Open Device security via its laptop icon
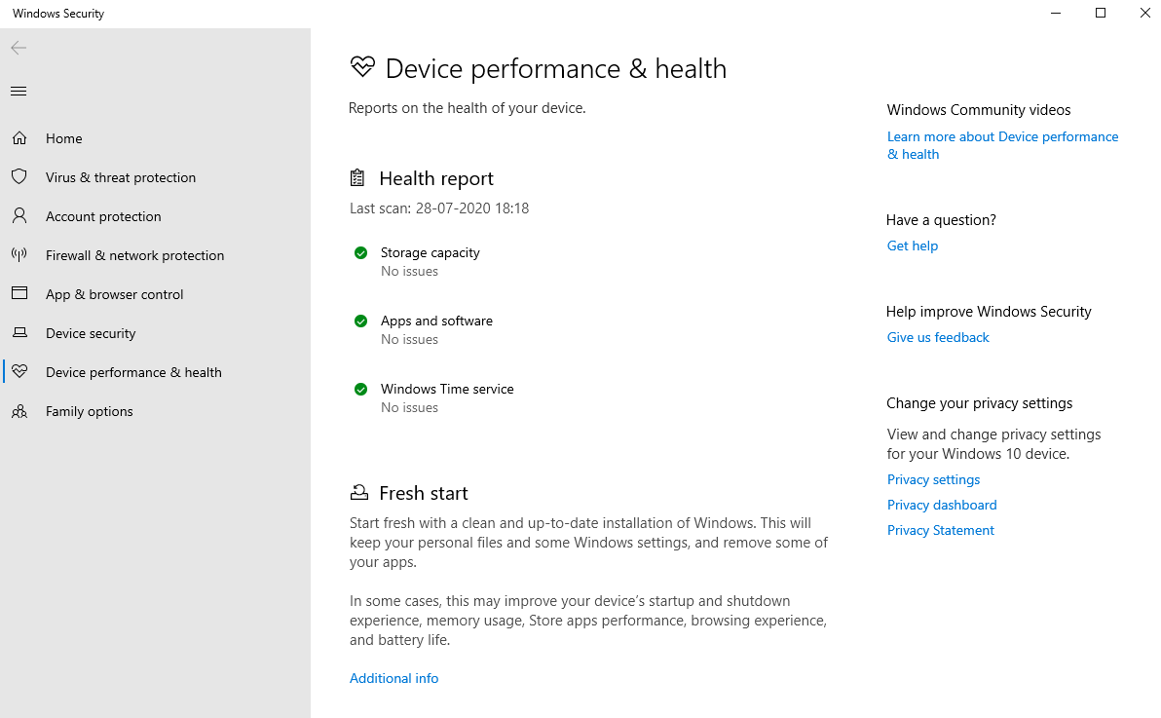 tap(19, 332)
